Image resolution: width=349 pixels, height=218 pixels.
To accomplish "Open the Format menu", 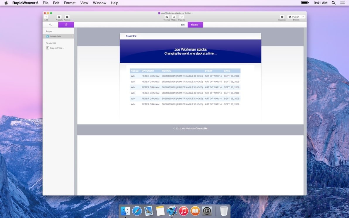I will click(70, 3).
